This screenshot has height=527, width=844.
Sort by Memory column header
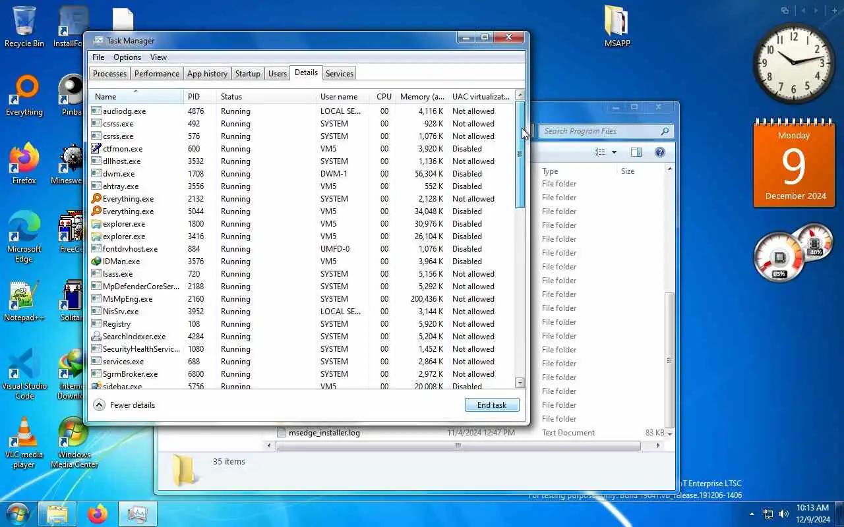click(422, 96)
